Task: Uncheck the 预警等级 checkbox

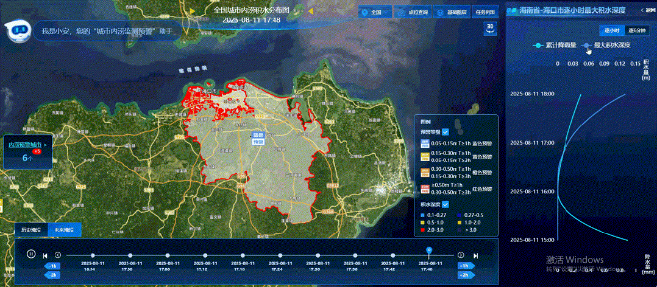Action: point(446,132)
